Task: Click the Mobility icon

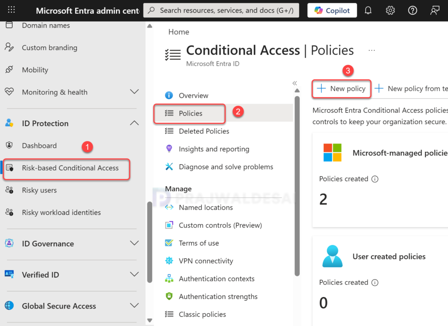Action: tap(9, 70)
